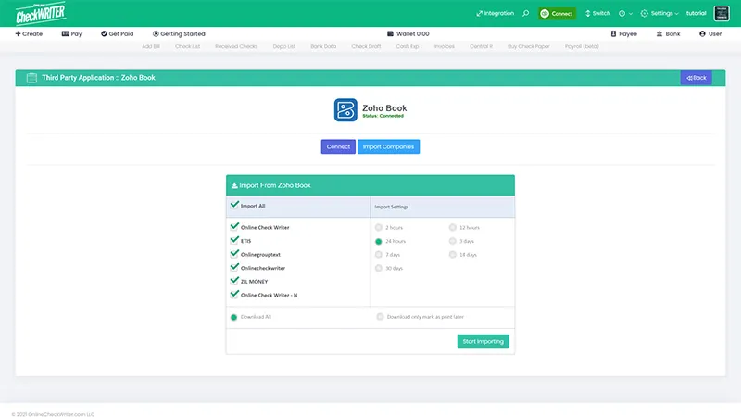Click the Back button
Screen dimensions: 741x417
(697, 78)
